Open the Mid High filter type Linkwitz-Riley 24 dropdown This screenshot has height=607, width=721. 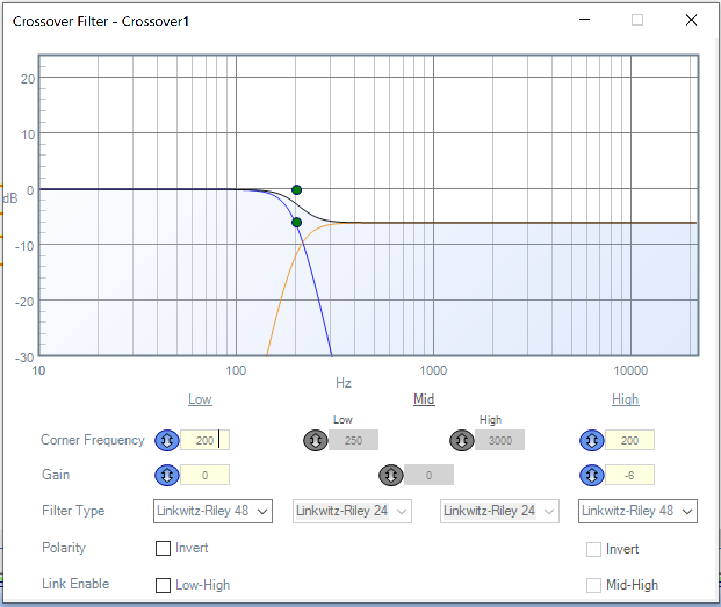coord(500,511)
